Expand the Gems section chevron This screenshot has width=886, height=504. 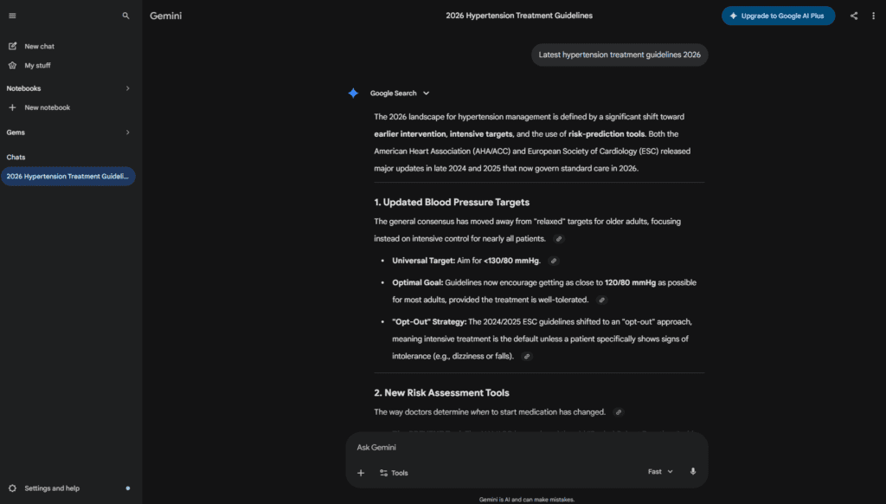click(128, 132)
